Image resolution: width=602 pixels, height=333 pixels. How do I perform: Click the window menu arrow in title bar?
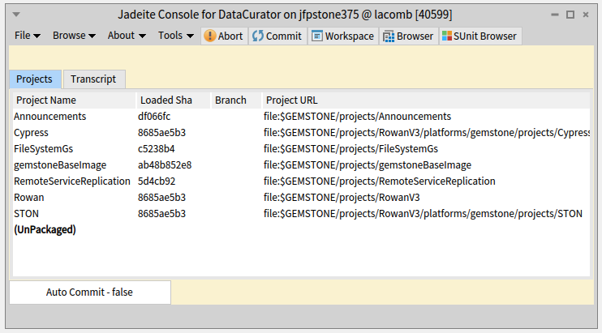coord(16,15)
